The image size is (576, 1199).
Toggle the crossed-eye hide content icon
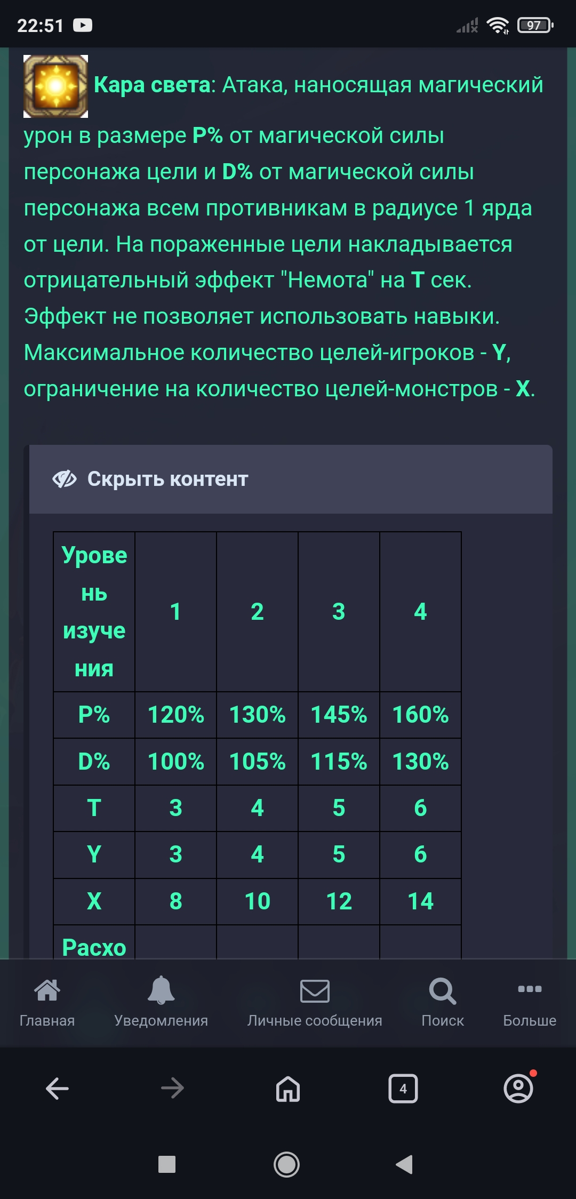point(65,479)
